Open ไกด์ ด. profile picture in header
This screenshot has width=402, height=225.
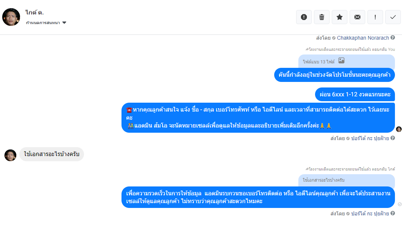[x=11, y=17]
